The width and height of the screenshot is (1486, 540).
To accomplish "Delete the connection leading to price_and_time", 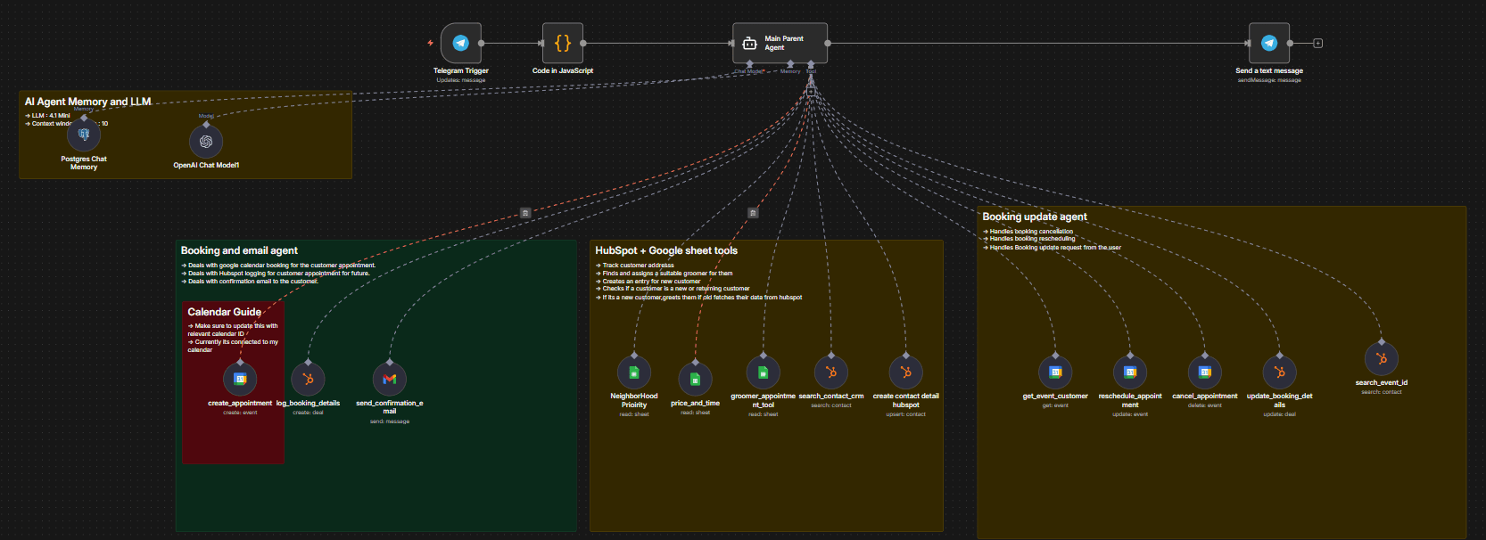I will pos(753,213).
